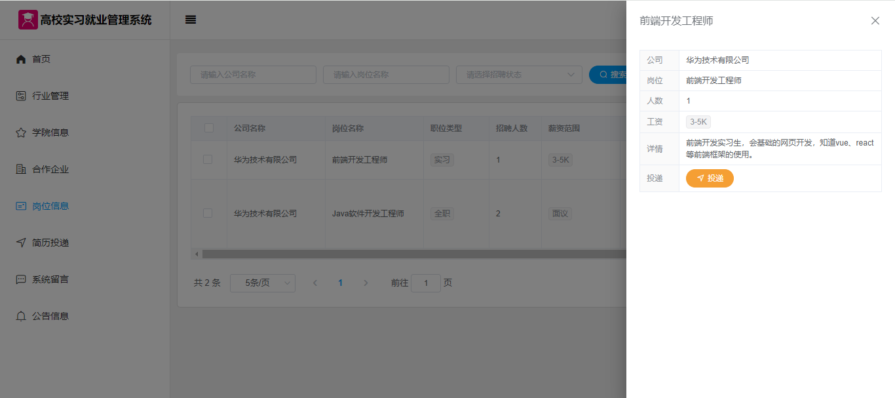Click the bell icon beside 公告信息
895x398 pixels.
coord(21,316)
